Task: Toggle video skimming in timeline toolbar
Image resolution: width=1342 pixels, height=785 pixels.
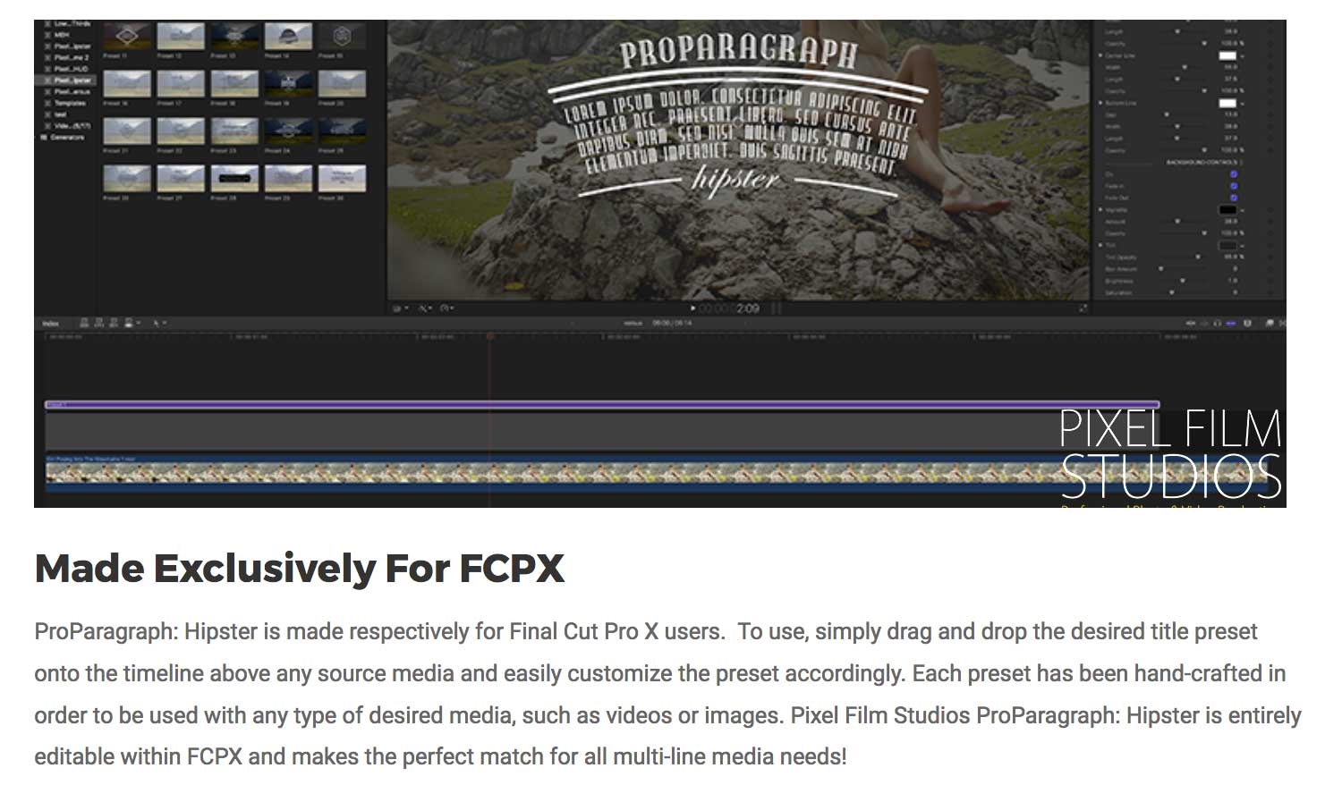Action: click(1191, 323)
